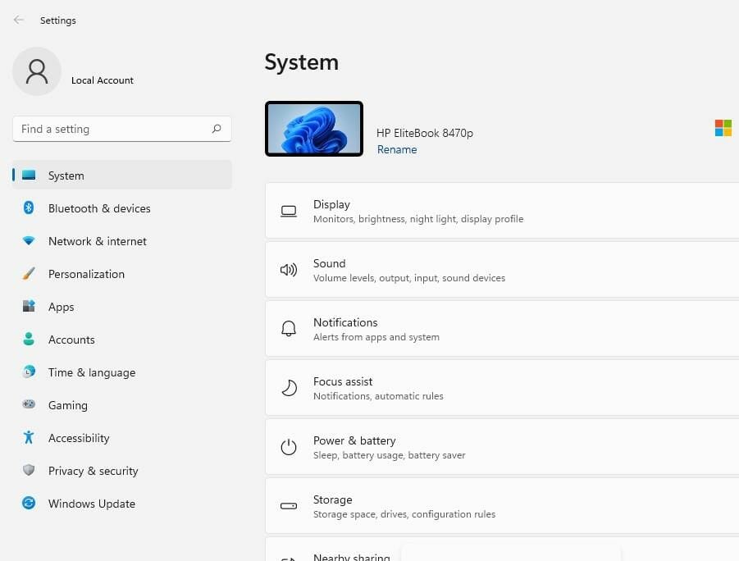Click the magnifier icon in search box

click(x=217, y=129)
